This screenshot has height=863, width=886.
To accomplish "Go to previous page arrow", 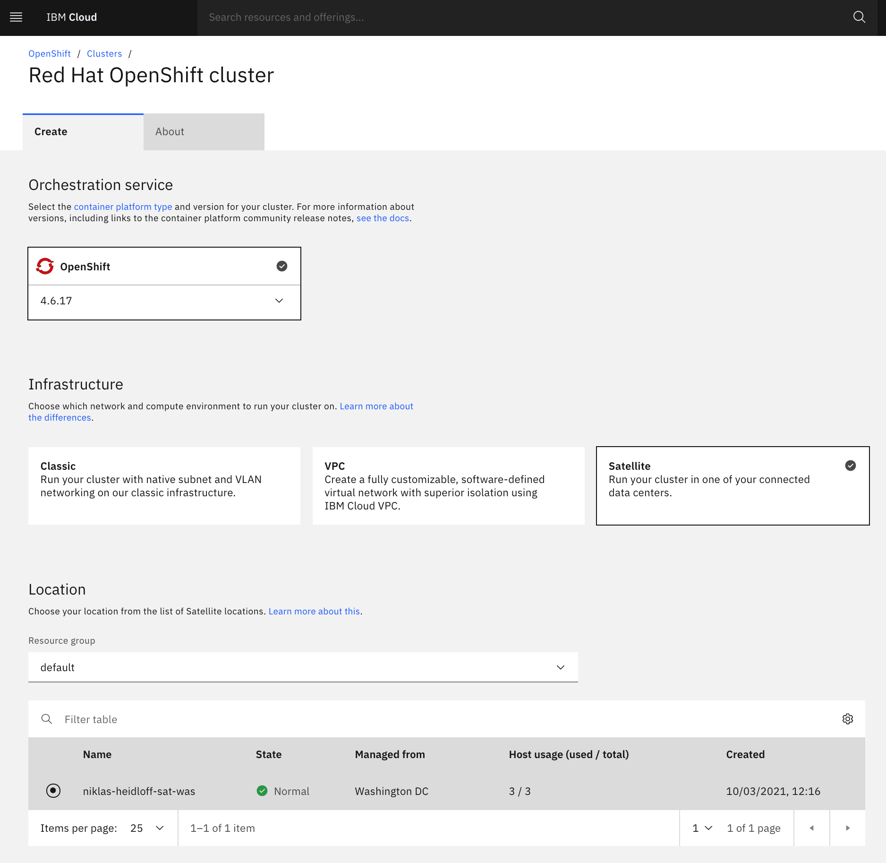I will [811, 828].
